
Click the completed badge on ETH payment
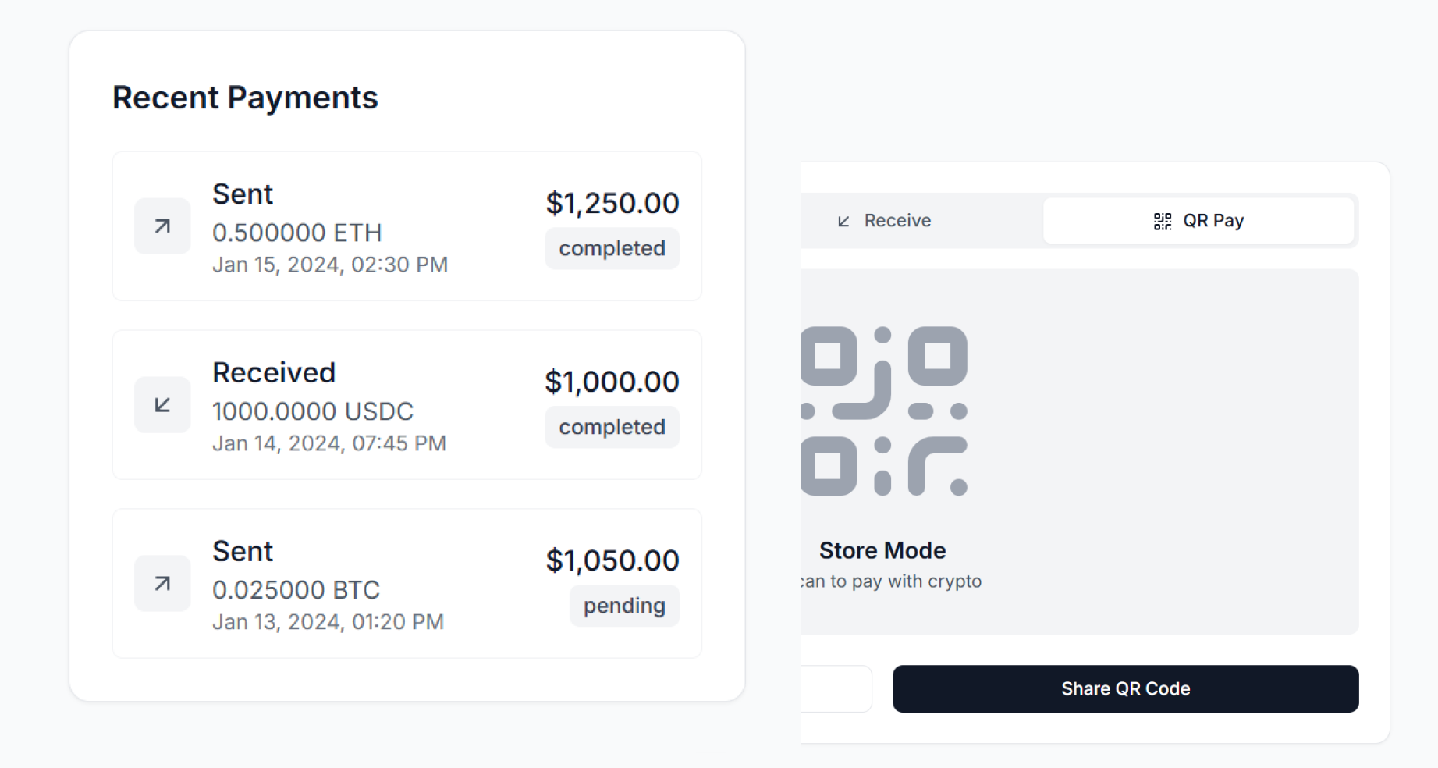click(x=612, y=248)
